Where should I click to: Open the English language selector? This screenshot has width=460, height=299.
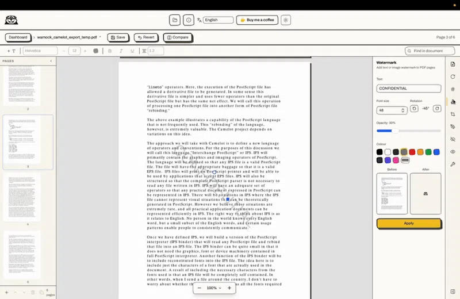click(218, 20)
